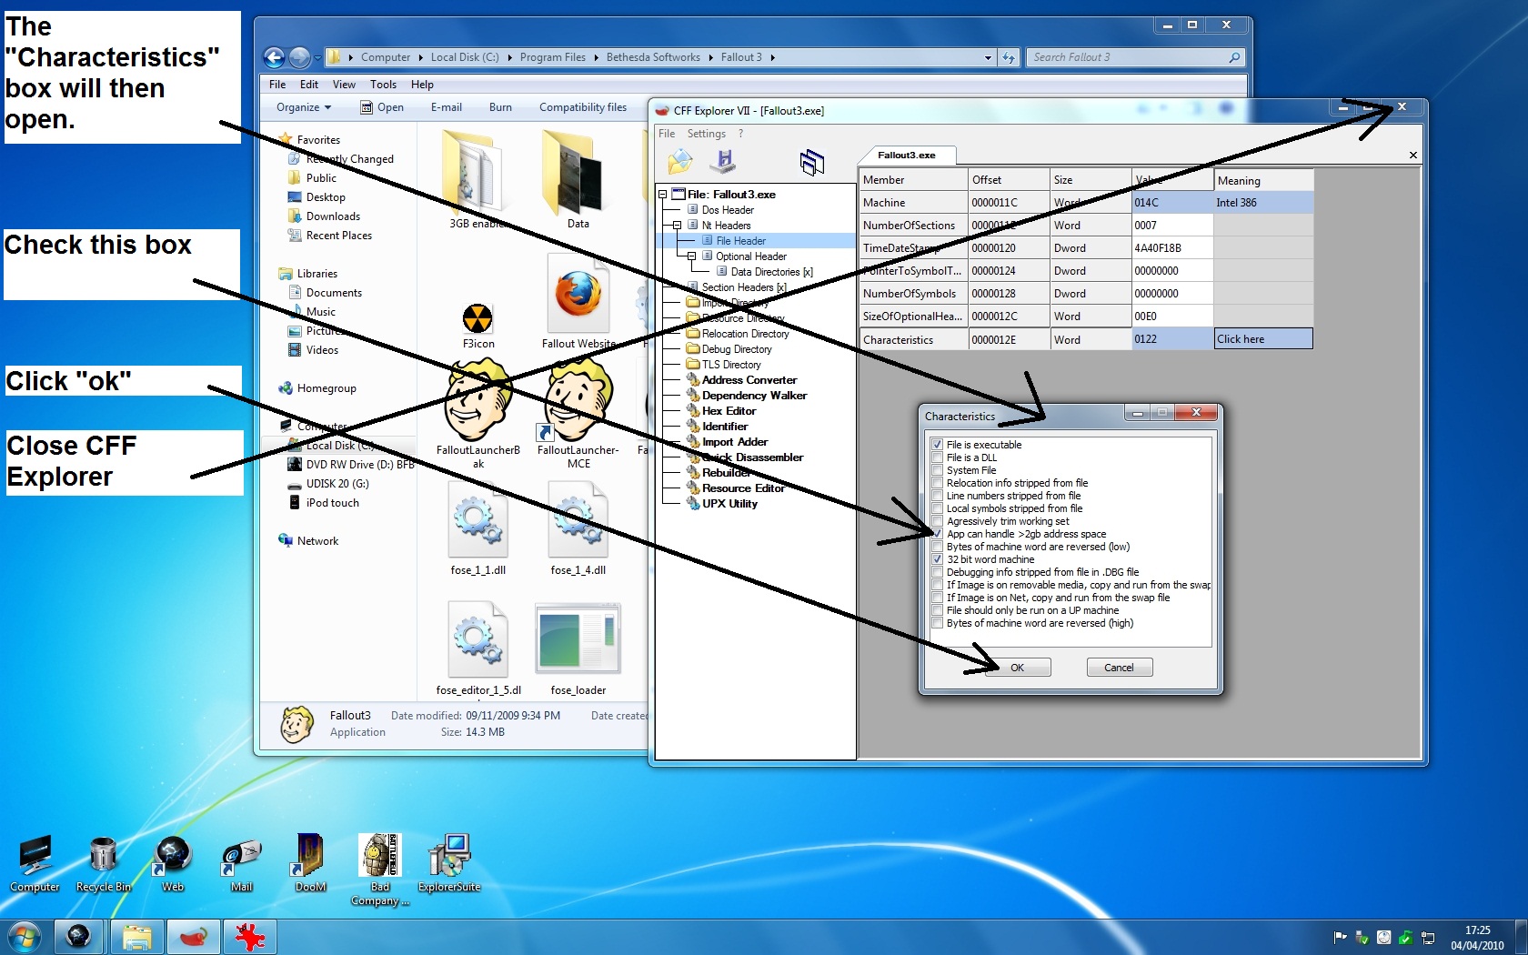Uncheck the '32 bit word machine' option
1528x955 pixels.
coord(937,559)
